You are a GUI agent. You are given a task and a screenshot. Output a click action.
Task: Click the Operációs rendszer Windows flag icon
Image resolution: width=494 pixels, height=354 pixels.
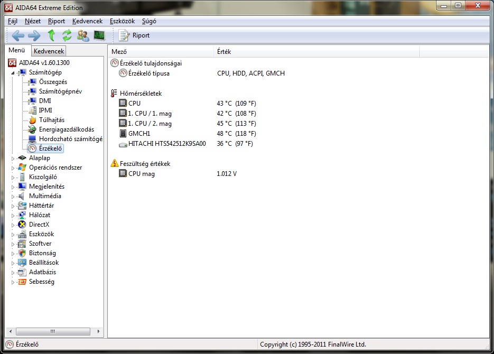click(x=22, y=167)
